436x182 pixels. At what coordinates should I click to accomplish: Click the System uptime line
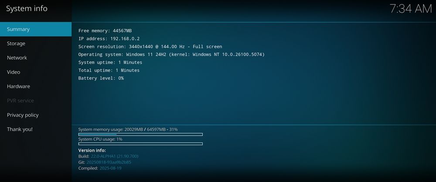110,62
